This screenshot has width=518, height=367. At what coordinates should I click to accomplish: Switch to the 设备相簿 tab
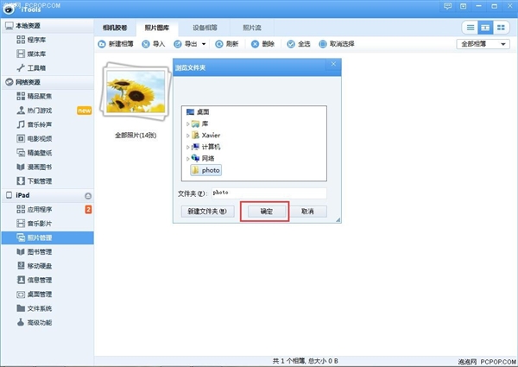(205, 28)
